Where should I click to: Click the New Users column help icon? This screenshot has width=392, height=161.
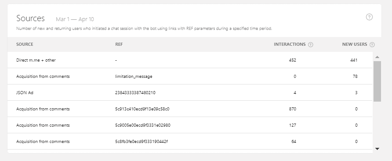pyautogui.click(x=372, y=44)
